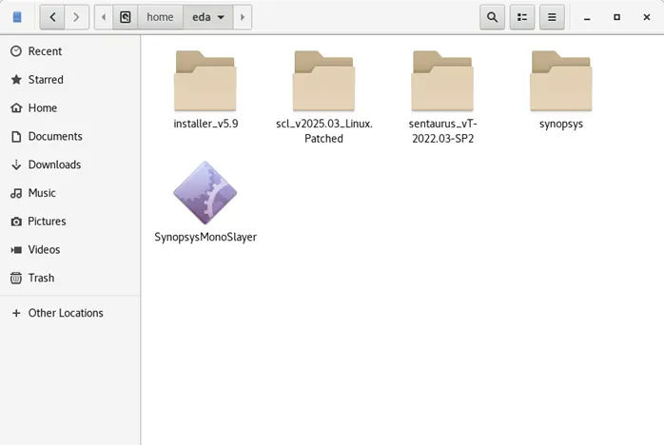Image resolution: width=664 pixels, height=445 pixels.
Task: Open the file search tool
Action: point(492,17)
